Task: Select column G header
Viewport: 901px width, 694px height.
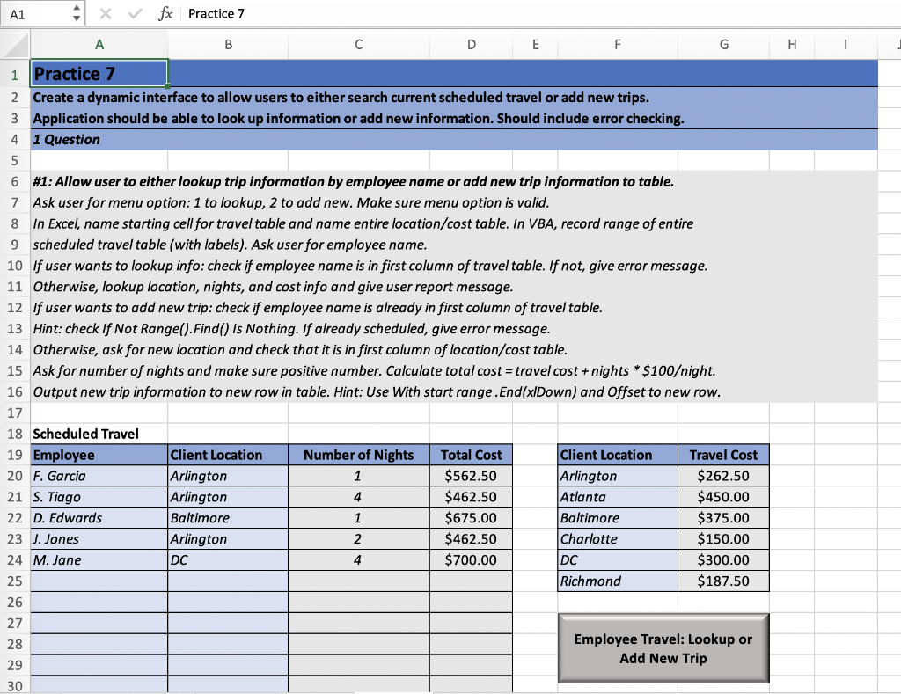Action: pos(723,44)
